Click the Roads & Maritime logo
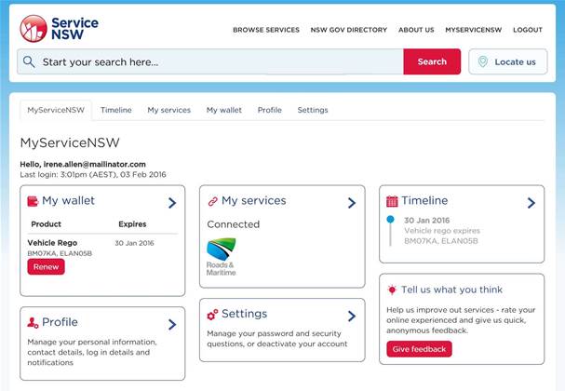The width and height of the screenshot is (565, 391). pos(222,257)
